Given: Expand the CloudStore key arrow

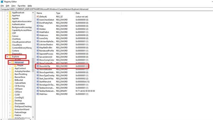Looking at the screenshot, I should 7,45.
